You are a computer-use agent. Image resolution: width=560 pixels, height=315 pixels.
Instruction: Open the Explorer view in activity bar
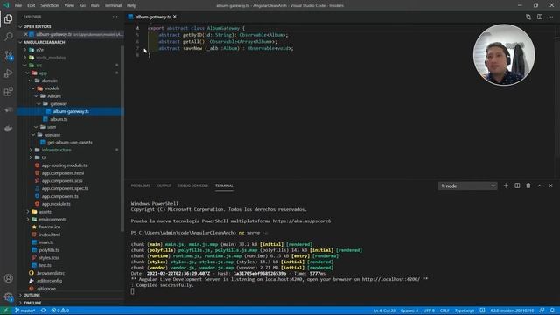[x=8, y=18]
